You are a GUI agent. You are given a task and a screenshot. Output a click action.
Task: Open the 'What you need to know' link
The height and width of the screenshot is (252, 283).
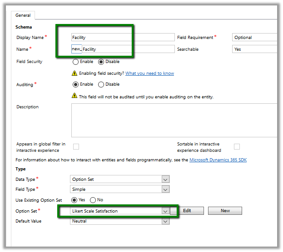click(149, 73)
